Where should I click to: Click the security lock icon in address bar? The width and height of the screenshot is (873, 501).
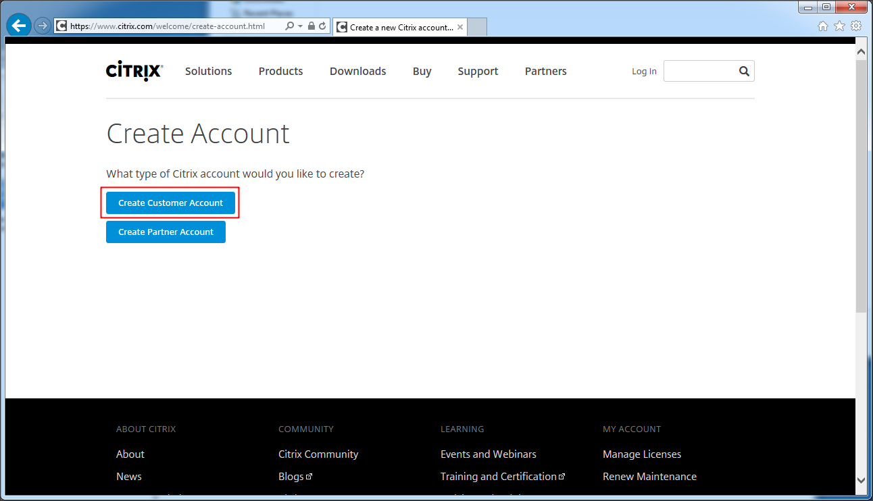tap(311, 26)
